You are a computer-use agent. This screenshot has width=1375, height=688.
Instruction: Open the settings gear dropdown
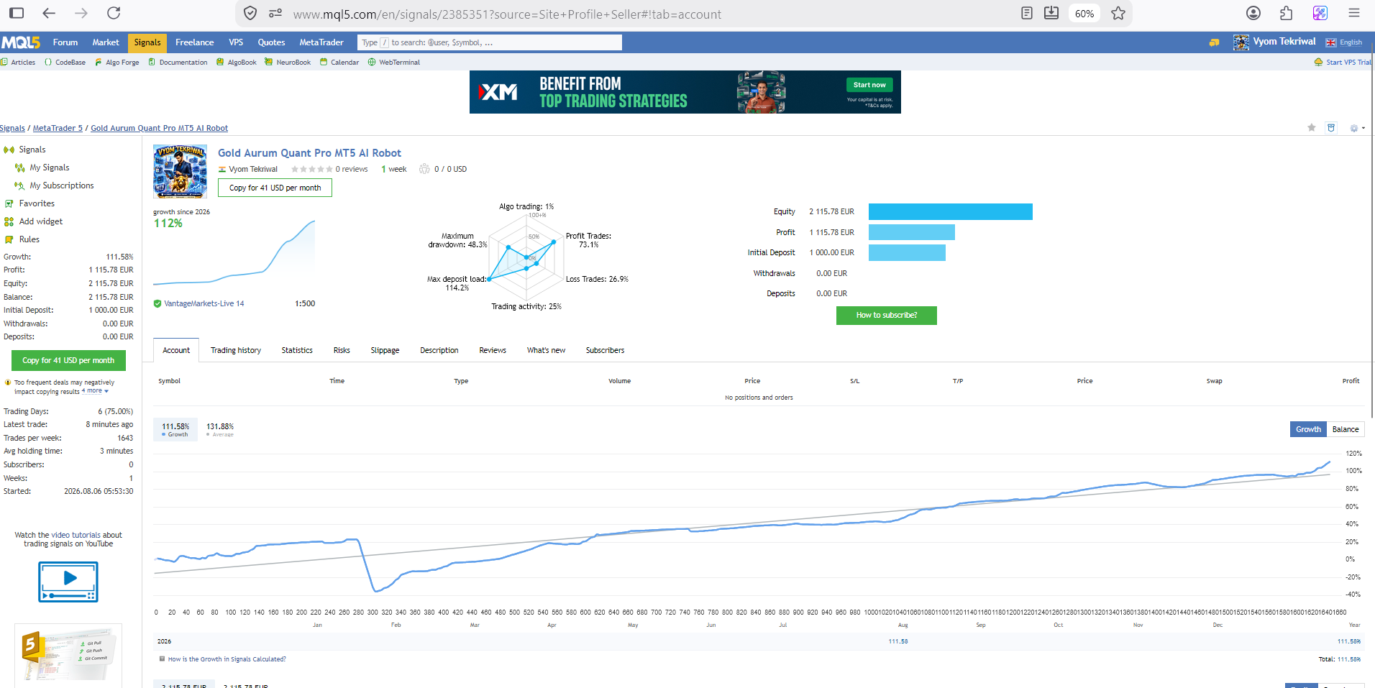tap(1357, 128)
